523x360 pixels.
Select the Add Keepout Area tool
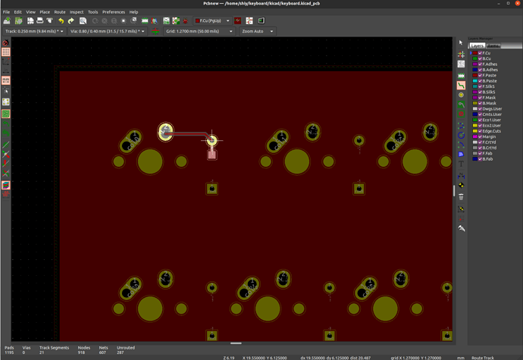[x=461, y=114]
